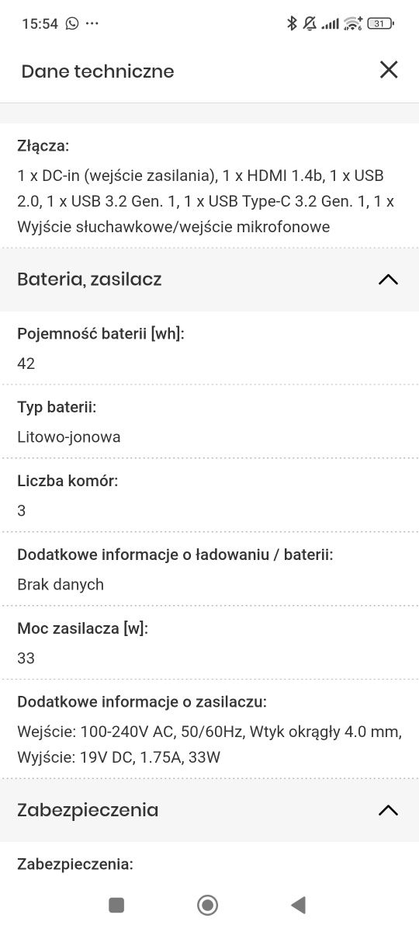Close the Dane techniczne panel
Viewport: 419px width, 932px height.
click(x=389, y=70)
